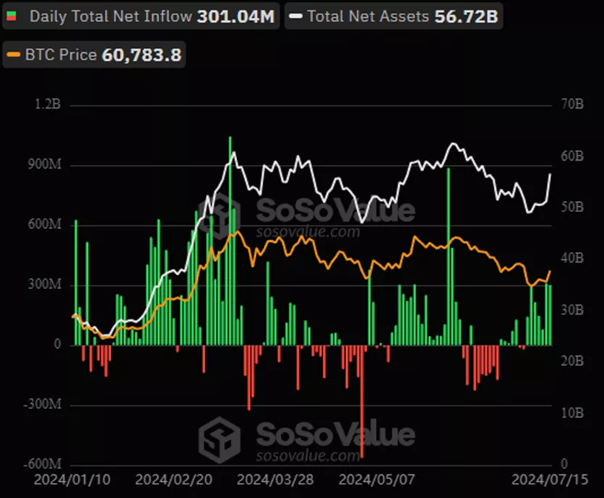604x498 pixels.
Task: Click the red-green square Daily Inflow legend icon
Action: [13, 17]
